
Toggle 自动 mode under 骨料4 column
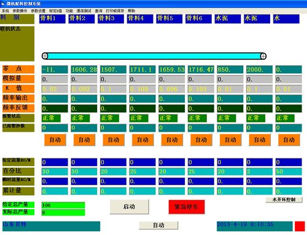(143, 140)
